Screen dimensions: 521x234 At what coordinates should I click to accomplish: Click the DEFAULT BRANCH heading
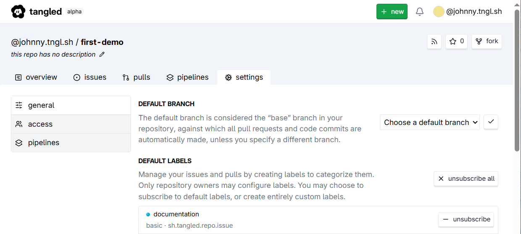(166, 104)
